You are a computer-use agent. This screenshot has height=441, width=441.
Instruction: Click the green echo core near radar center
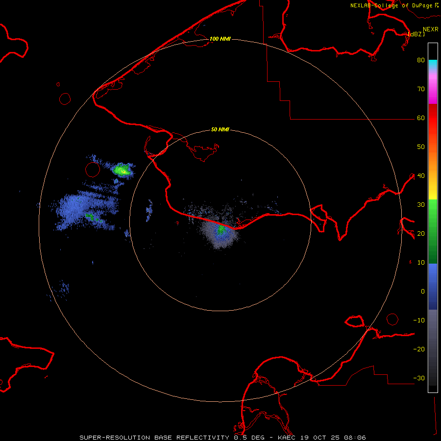click(221, 230)
